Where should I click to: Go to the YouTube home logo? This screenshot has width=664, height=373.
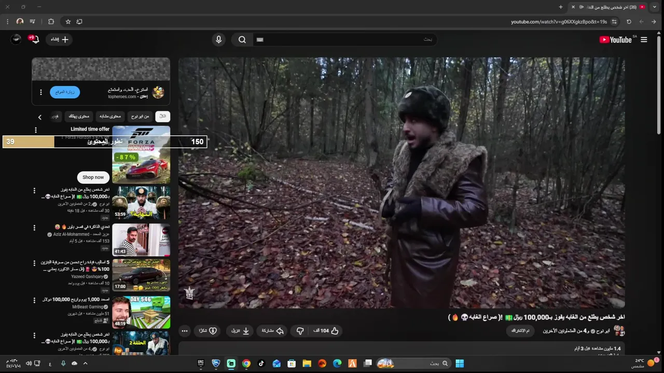pyautogui.click(x=615, y=40)
